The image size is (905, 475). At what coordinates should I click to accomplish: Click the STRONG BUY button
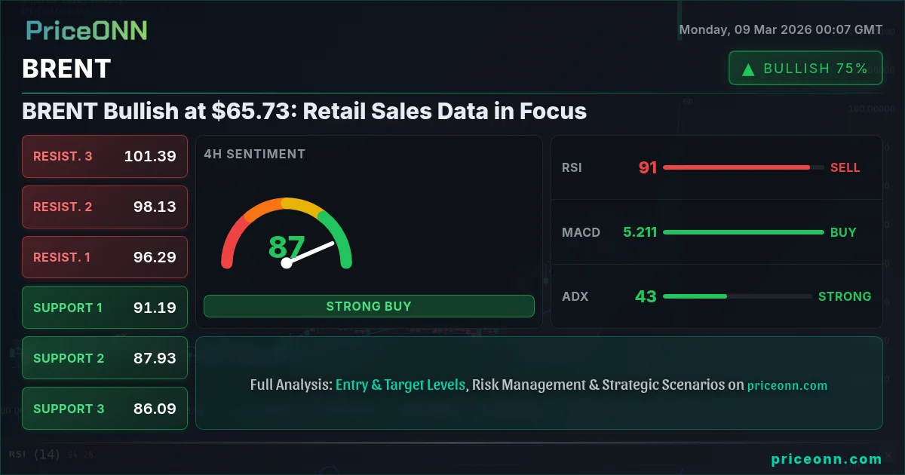[369, 306]
